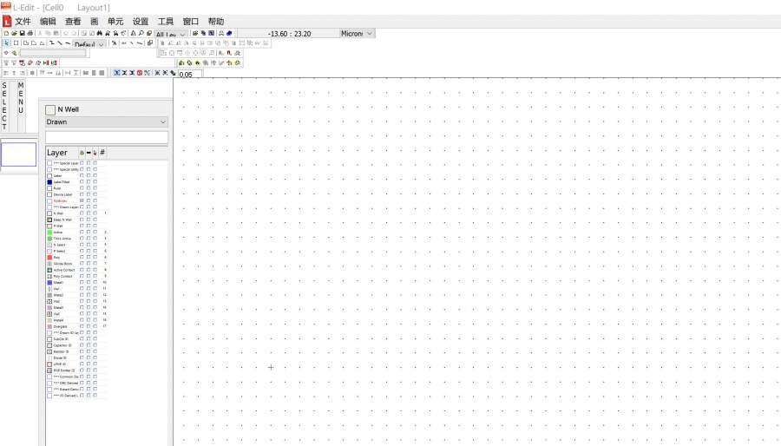Image resolution: width=781 pixels, height=446 pixels.
Task: Open the 帮助 menu
Action: coord(216,22)
